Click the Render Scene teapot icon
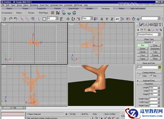 pos(64,13)
